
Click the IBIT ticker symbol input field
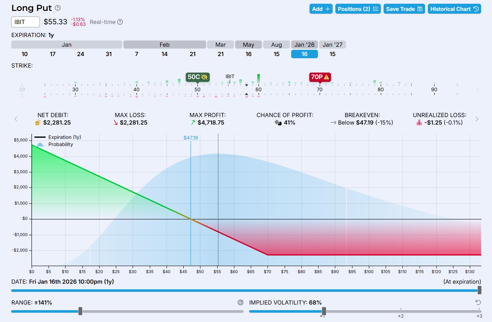pyautogui.click(x=26, y=22)
